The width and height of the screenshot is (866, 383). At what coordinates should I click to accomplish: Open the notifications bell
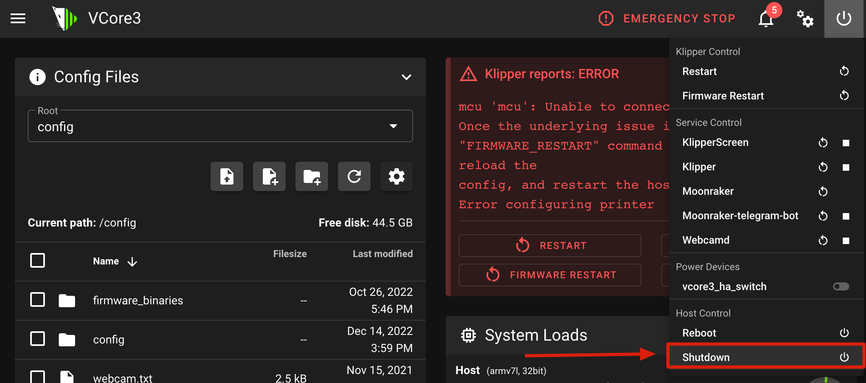(x=766, y=19)
